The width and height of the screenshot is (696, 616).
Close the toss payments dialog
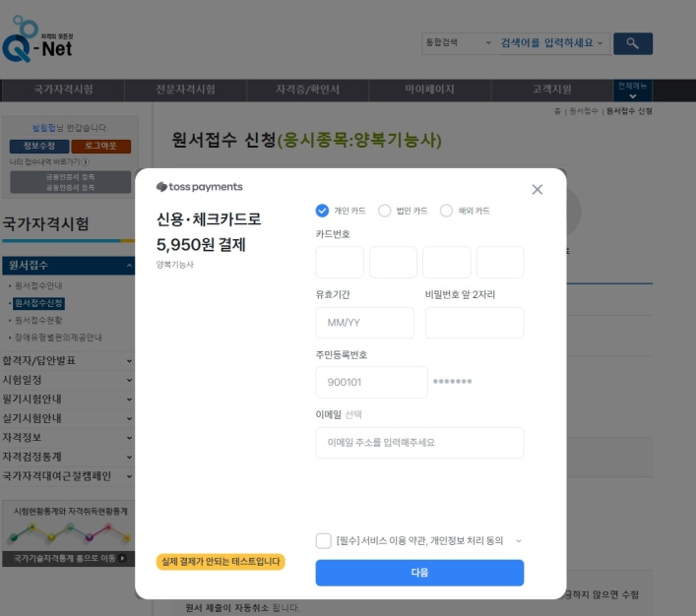pos(538,190)
